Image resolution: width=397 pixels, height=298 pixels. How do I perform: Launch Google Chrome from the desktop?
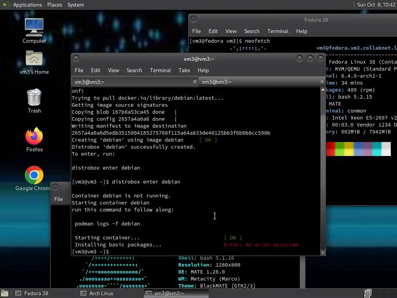tap(33, 178)
